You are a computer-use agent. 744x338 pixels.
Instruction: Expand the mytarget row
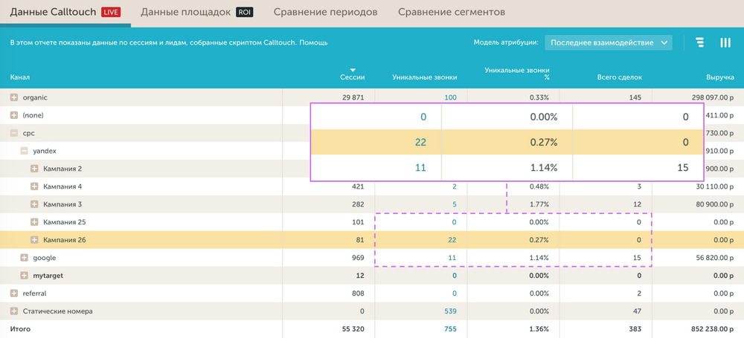pos(25,276)
